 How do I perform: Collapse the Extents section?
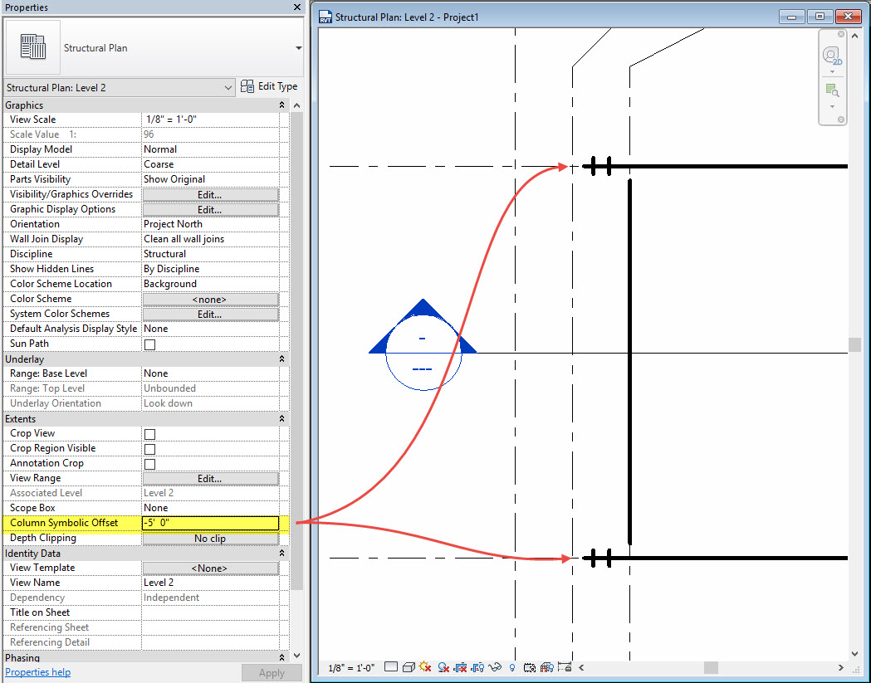coord(281,418)
